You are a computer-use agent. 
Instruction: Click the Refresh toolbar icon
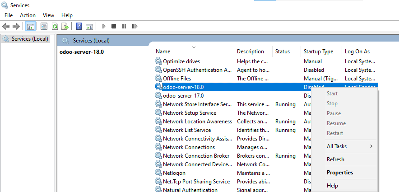pos(55,26)
